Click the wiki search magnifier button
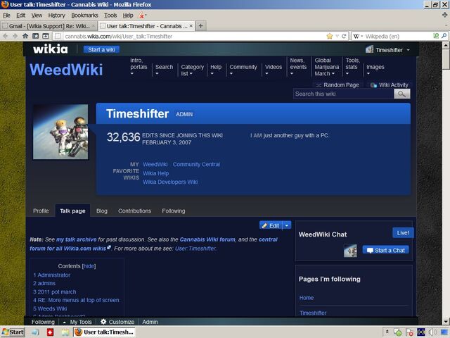Screen dimensions: 450x338 tap(401, 94)
